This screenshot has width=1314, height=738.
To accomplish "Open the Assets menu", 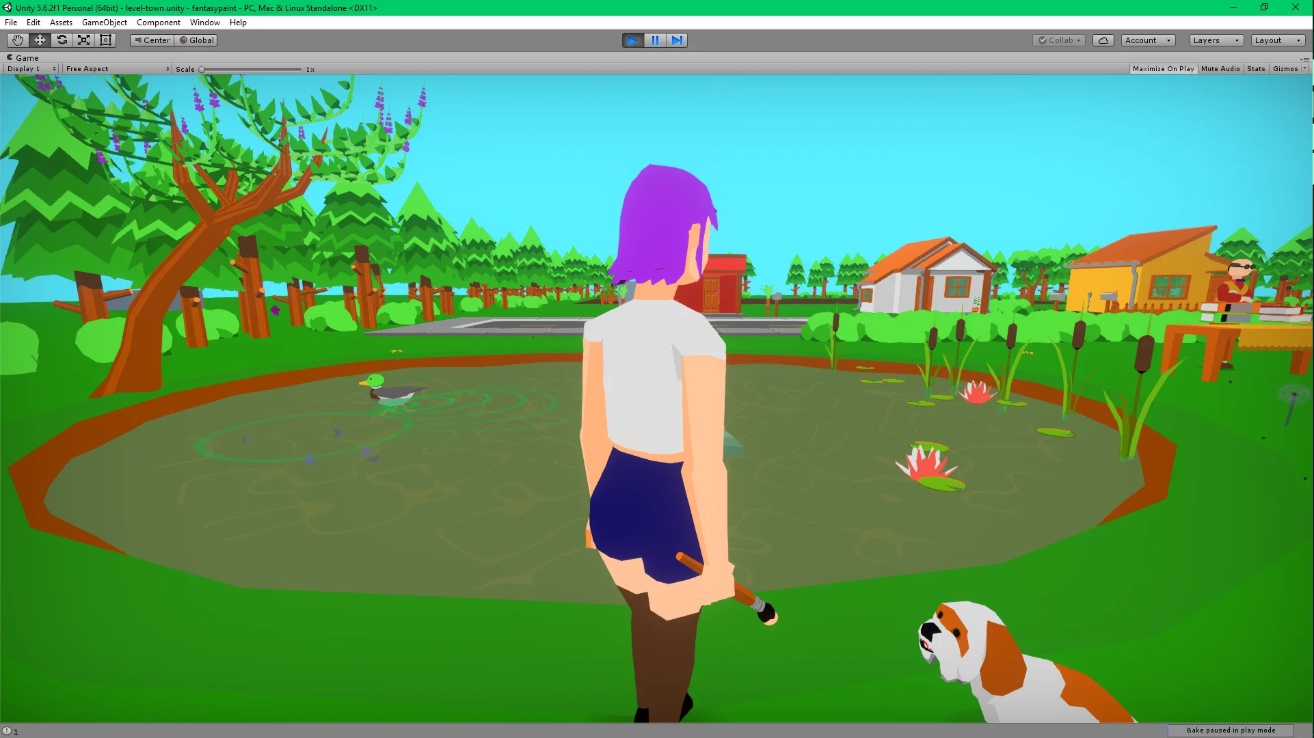I will point(61,23).
